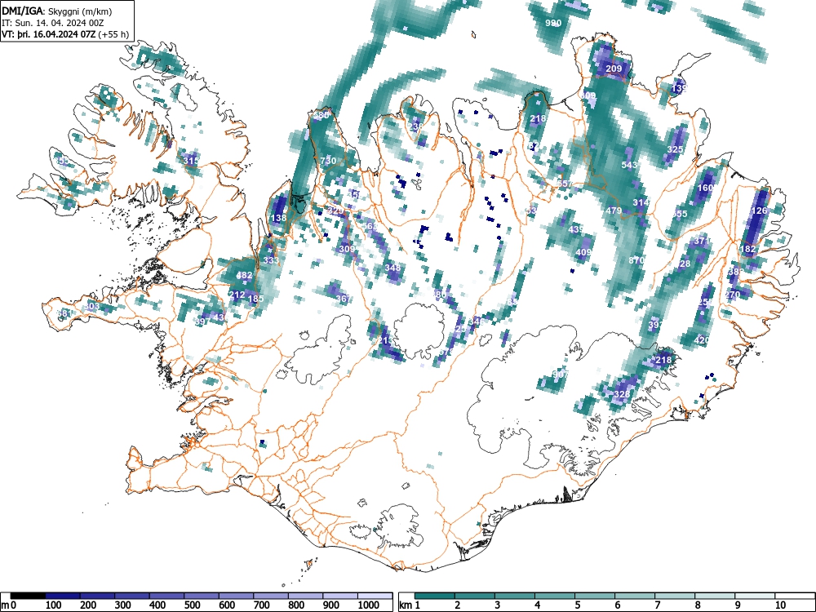Viewport: 816px width, 612px height.
Task: Click the 'DMI/IGA: Skyggni (m/km)' title text
Action: [x=57, y=11]
